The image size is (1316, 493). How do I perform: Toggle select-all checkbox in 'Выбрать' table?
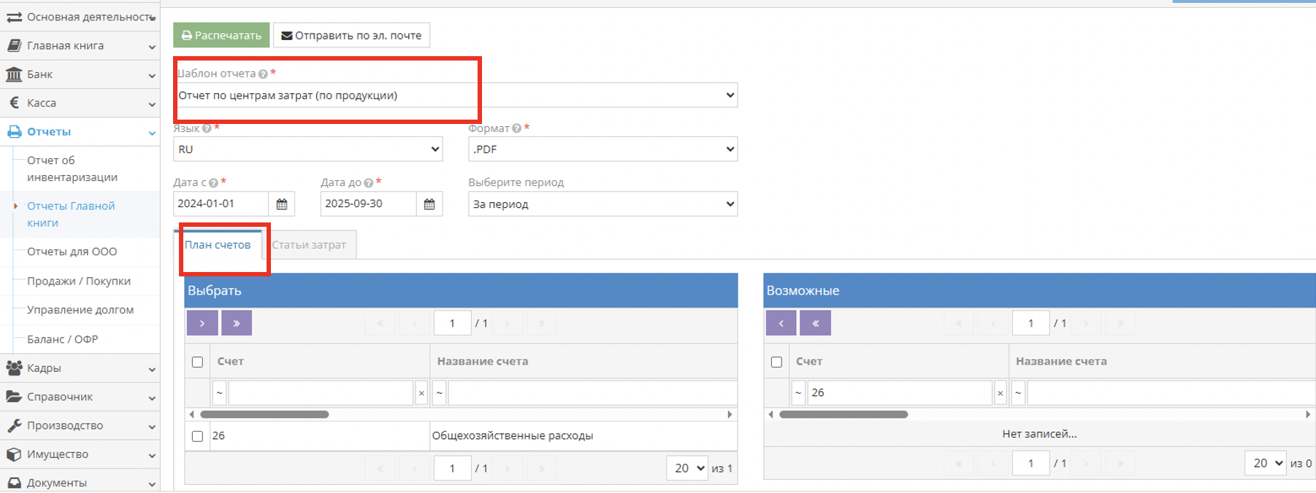pos(197,362)
